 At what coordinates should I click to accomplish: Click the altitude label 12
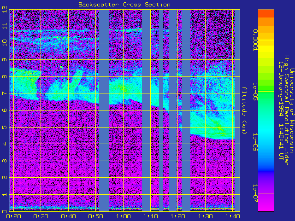click(x=5, y=9)
